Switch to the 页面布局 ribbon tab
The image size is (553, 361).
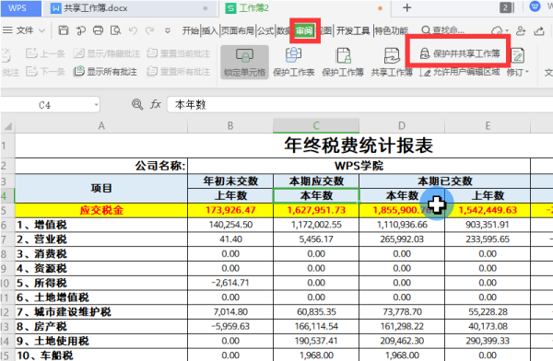coord(238,31)
